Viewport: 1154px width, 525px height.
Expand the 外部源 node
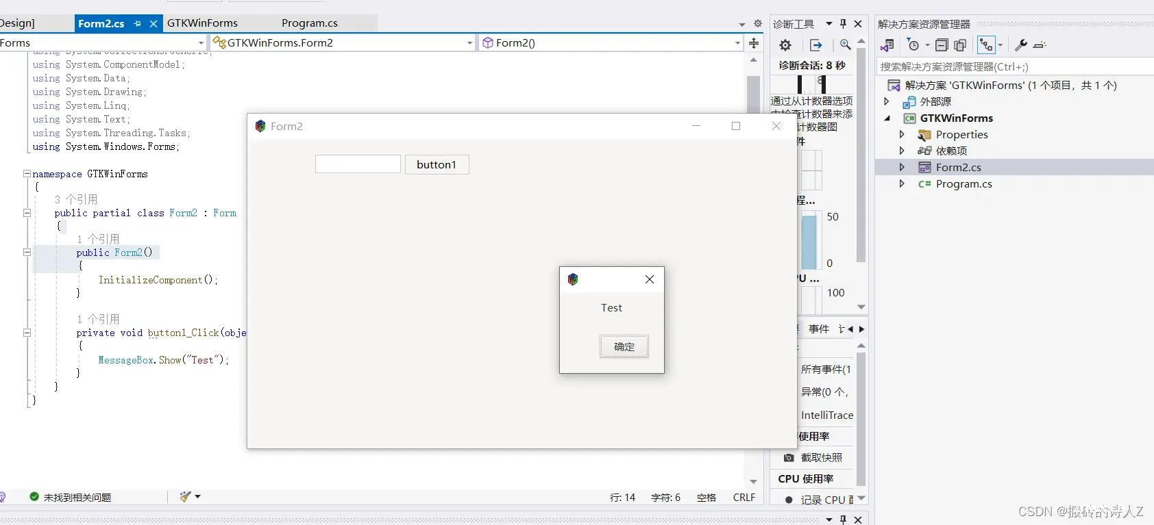[x=887, y=101]
